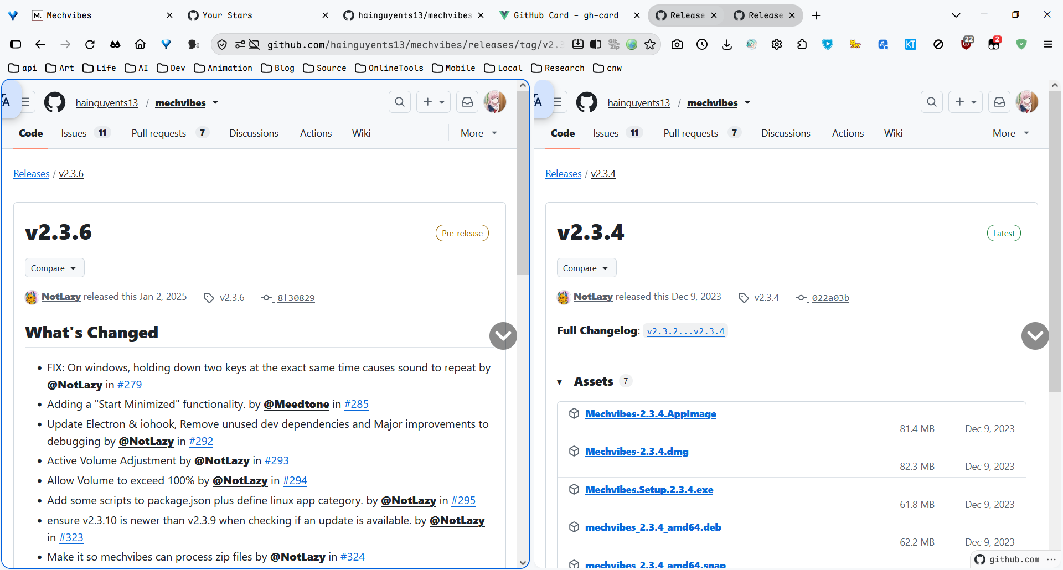This screenshot has width=1063, height=570.
Task: Open Issues tab in left pane
Action: (x=85, y=133)
